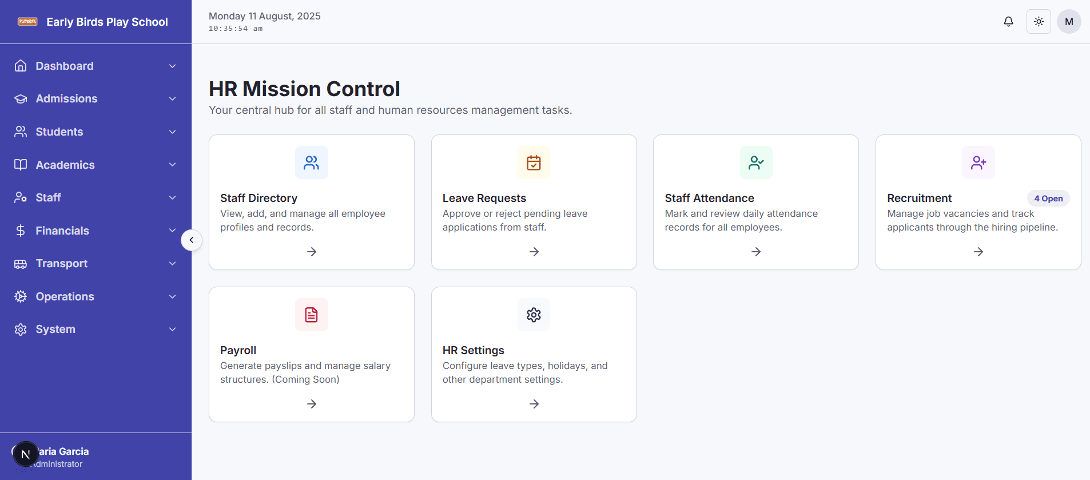Image resolution: width=1090 pixels, height=480 pixels.
Task: Click the System gear icon in sidebar
Action: [21, 330]
